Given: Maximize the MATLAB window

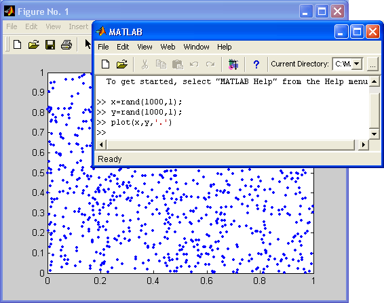Looking at the screenshot, I should coord(357,32).
